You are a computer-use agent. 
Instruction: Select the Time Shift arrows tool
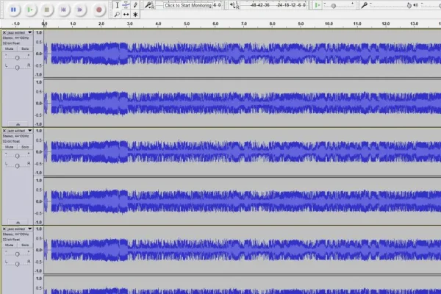click(x=126, y=15)
